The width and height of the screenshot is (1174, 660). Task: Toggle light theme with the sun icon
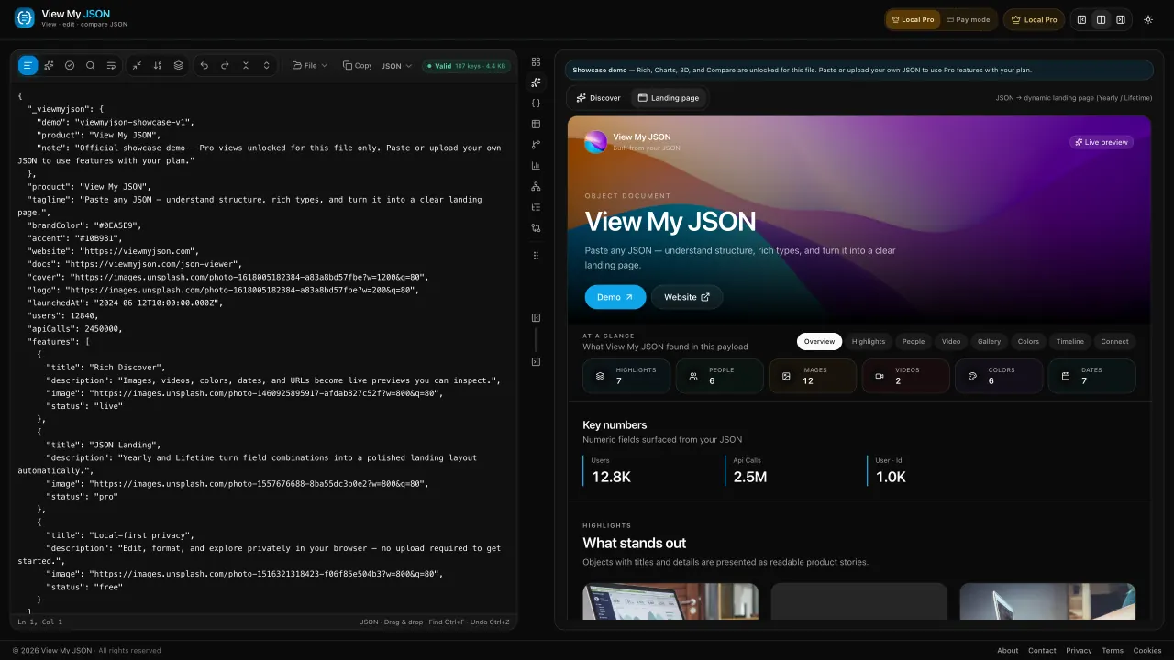click(1147, 19)
